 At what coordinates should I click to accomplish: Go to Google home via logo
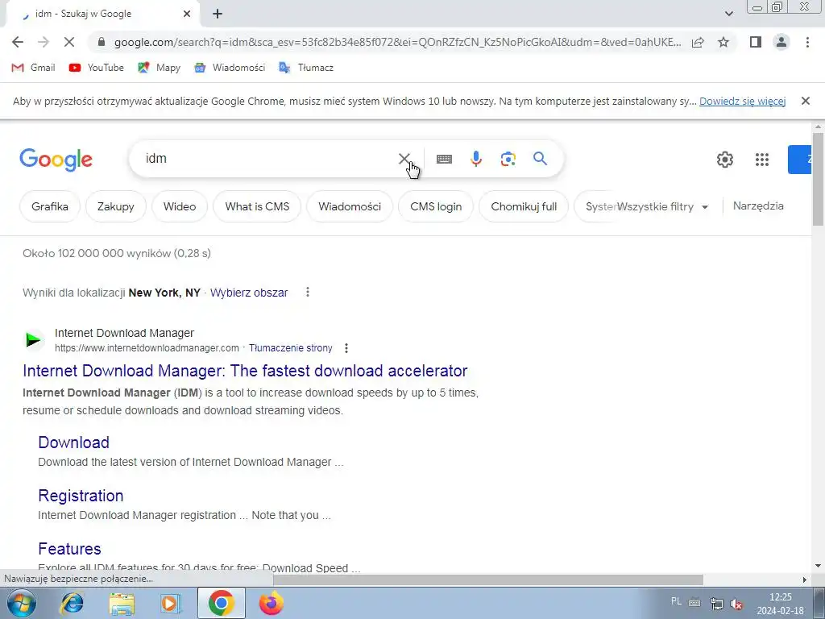[56, 159]
